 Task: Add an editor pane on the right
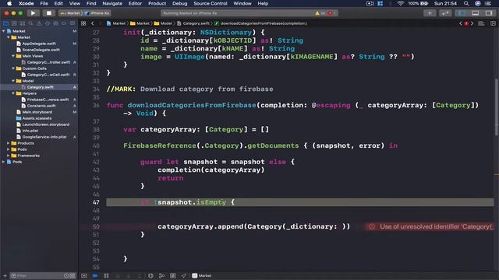(x=493, y=23)
